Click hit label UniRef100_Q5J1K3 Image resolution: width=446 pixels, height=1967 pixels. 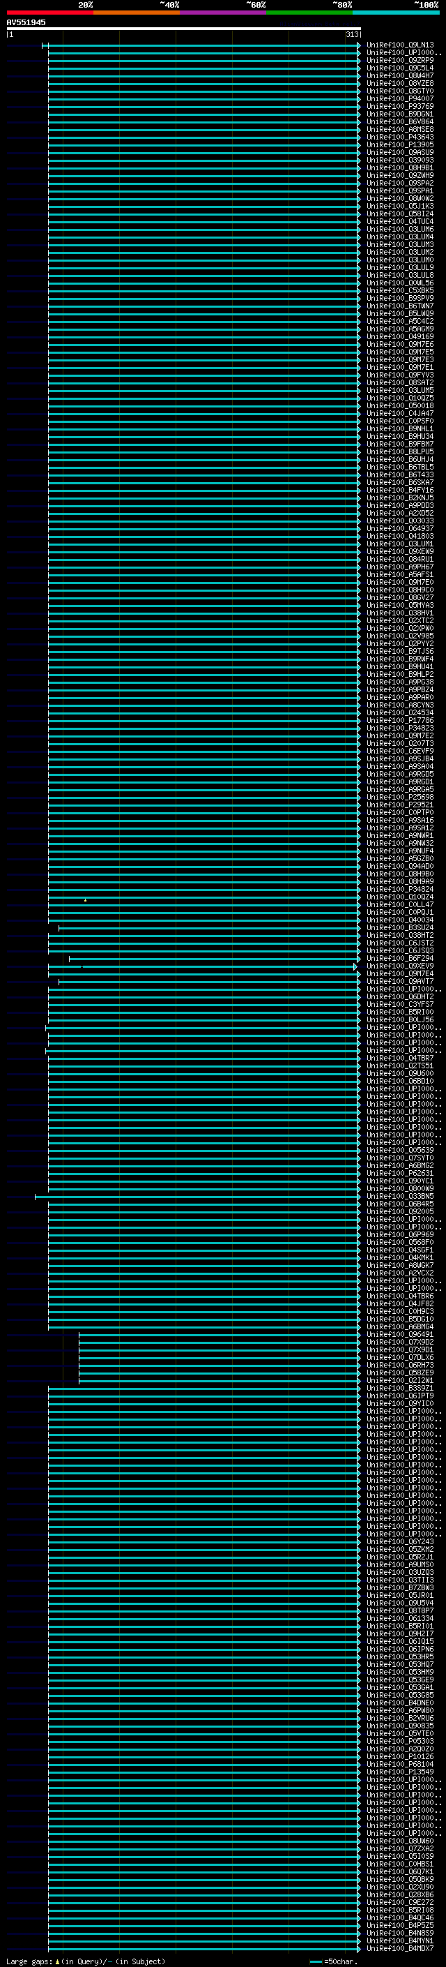(400, 206)
